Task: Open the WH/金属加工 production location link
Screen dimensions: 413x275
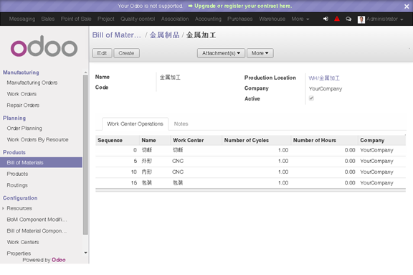Action: [324, 78]
